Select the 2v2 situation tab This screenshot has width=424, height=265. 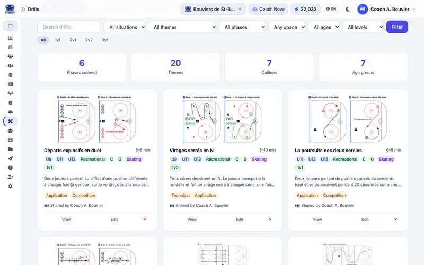pyautogui.click(x=89, y=40)
